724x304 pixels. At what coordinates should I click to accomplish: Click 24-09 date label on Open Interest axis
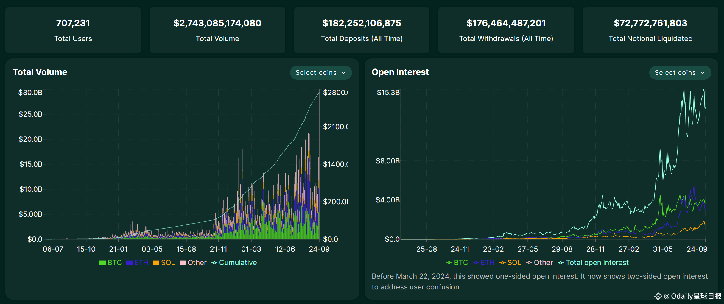[697, 249]
